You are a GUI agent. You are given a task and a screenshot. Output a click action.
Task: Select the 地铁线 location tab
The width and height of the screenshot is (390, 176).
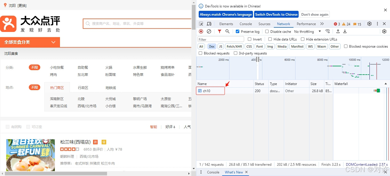click(111, 88)
